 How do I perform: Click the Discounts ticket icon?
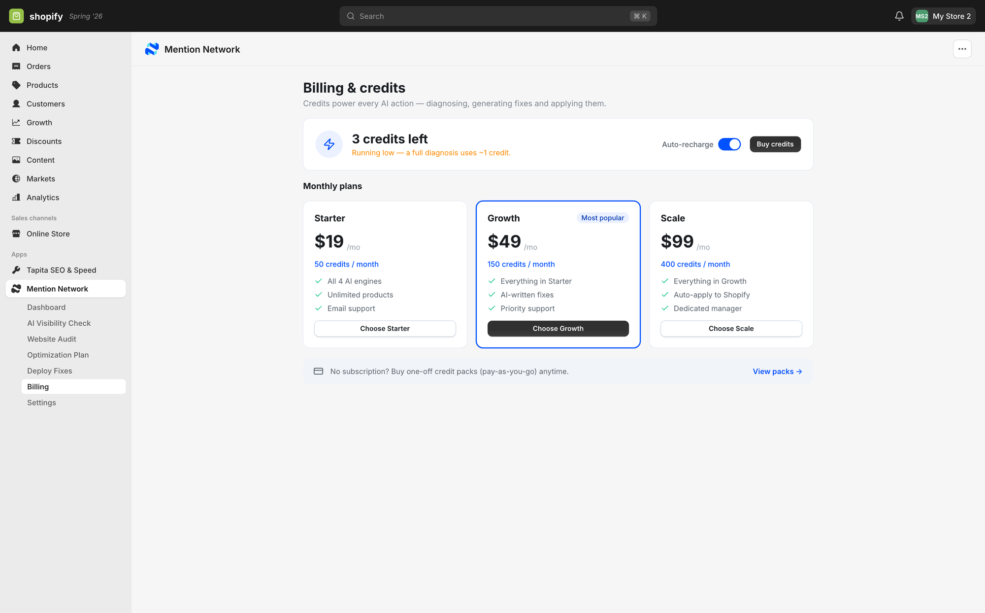click(16, 141)
